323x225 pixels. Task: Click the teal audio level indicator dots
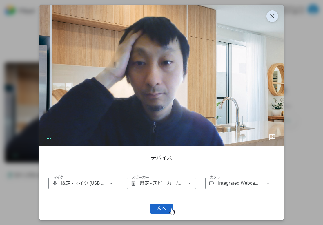49,138
